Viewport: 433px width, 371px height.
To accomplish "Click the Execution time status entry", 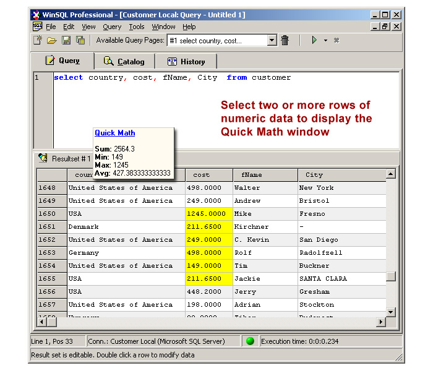I will point(330,341).
